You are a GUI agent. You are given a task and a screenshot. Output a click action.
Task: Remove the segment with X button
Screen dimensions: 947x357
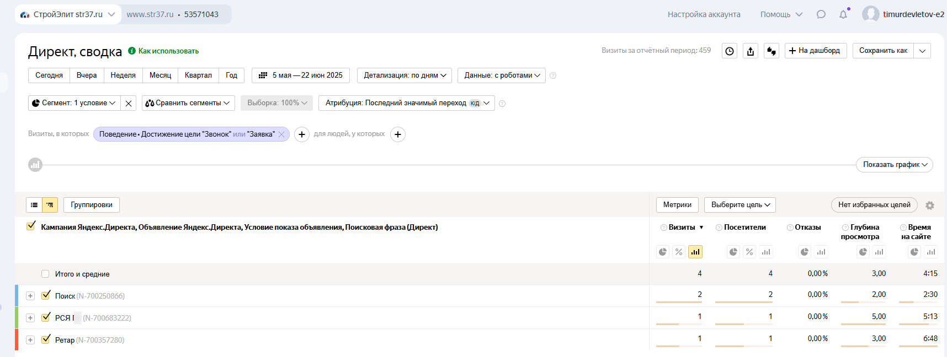click(x=129, y=103)
